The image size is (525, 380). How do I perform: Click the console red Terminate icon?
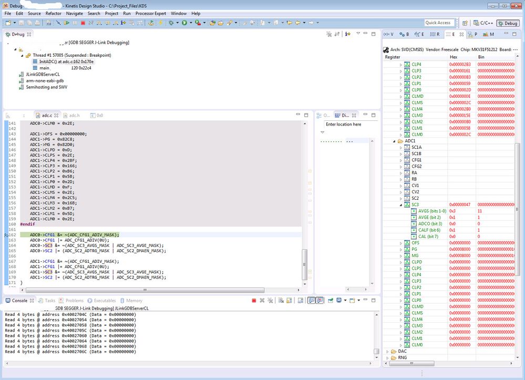tap(254, 301)
